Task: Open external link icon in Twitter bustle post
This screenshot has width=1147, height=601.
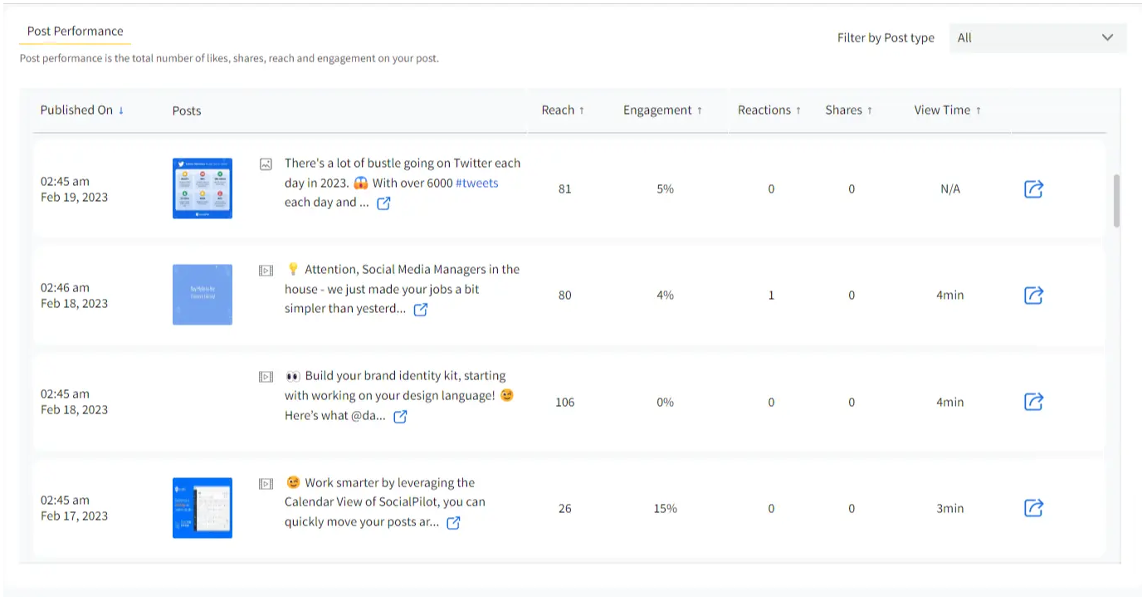Action: [383, 203]
